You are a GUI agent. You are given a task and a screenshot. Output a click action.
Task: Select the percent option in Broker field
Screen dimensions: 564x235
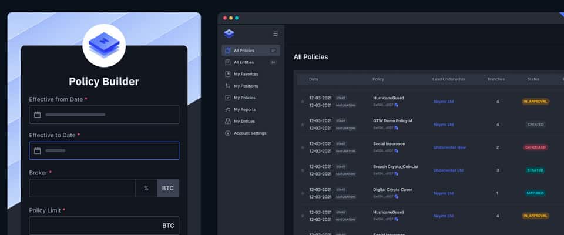coord(146,188)
